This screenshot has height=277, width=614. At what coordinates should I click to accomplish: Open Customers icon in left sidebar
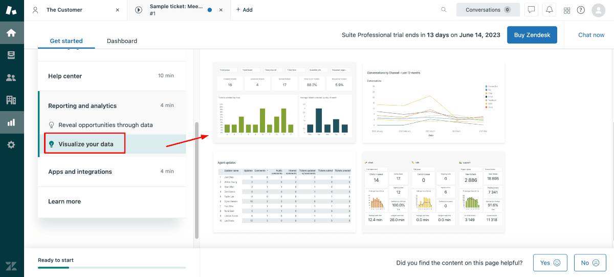pos(11,78)
